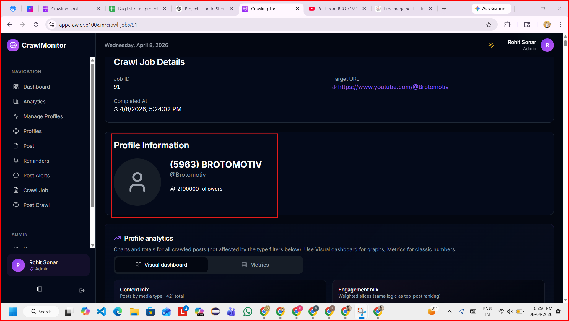Select Reminders bell menu item
Viewport: 569px width, 321px height.
click(36, 161)
